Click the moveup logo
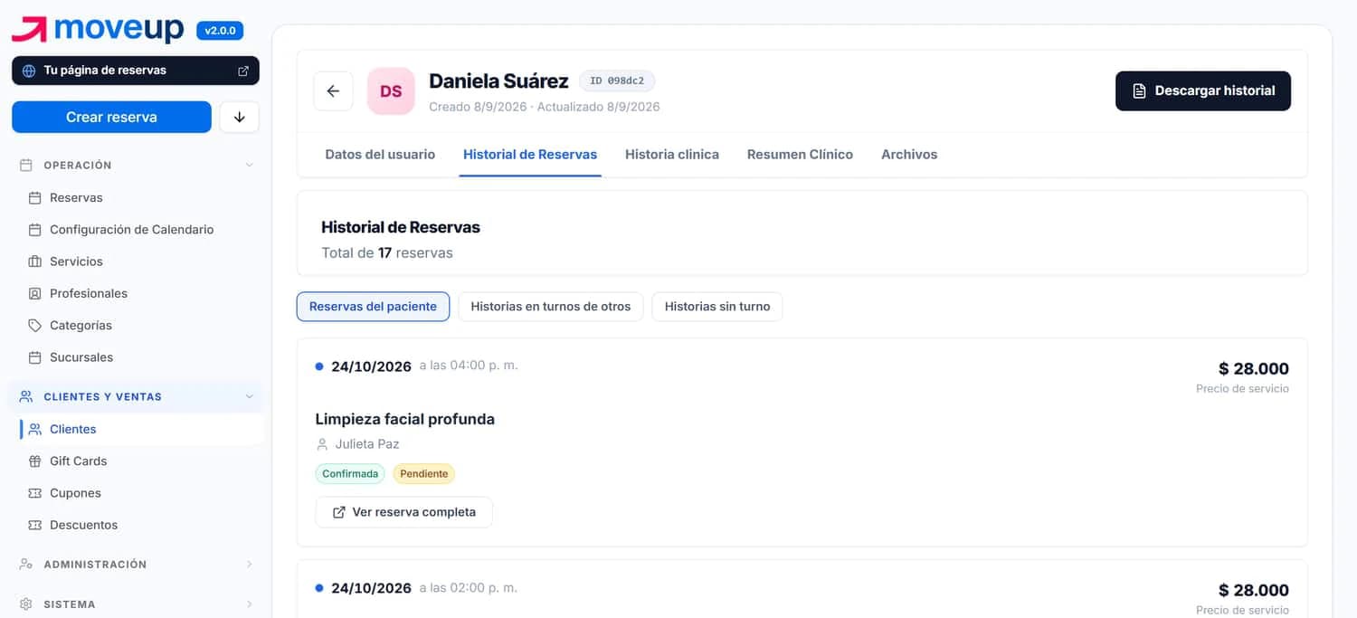The image size is (1357, 618). 98,30
